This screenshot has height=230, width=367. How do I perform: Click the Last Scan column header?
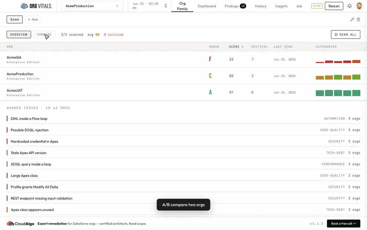[283, 47]
